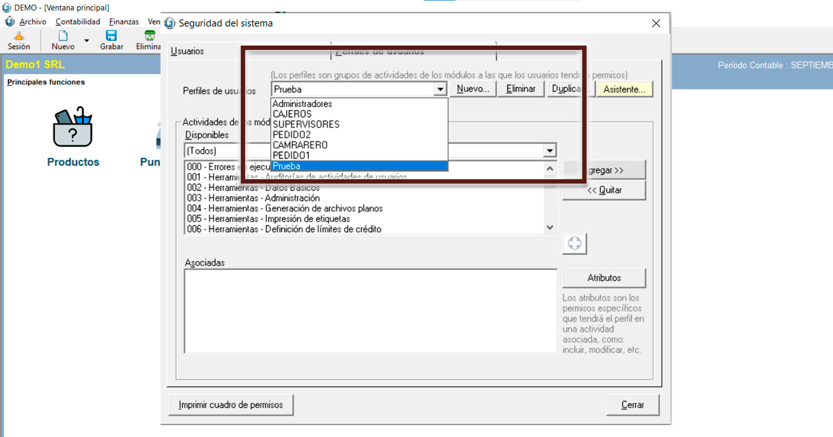Select activity 003 - Herramientas - Administración
833x437 pixels.
(x=253, y=198)
